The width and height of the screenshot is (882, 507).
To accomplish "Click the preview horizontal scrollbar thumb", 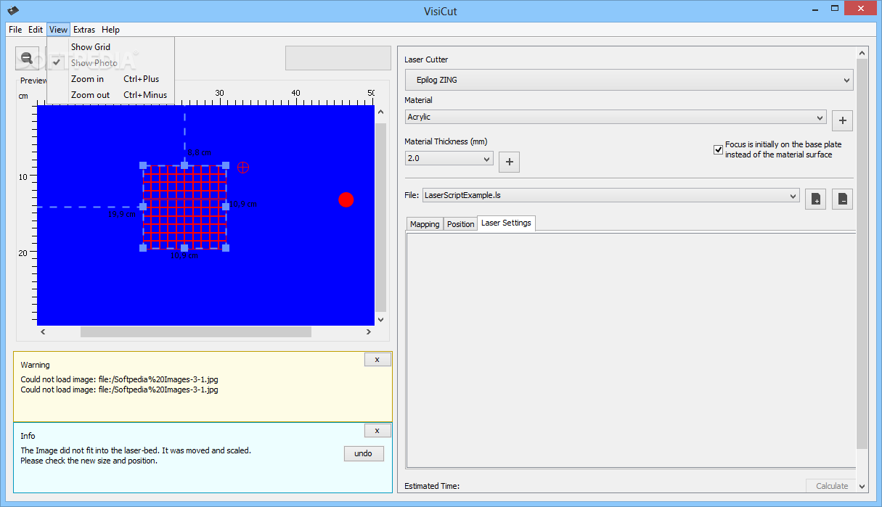I will coord(195,332).
